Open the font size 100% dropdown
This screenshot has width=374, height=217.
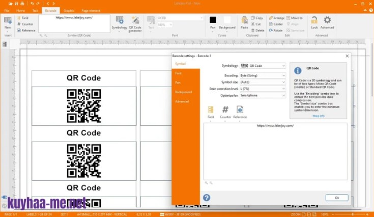click(x=165, y=25)
